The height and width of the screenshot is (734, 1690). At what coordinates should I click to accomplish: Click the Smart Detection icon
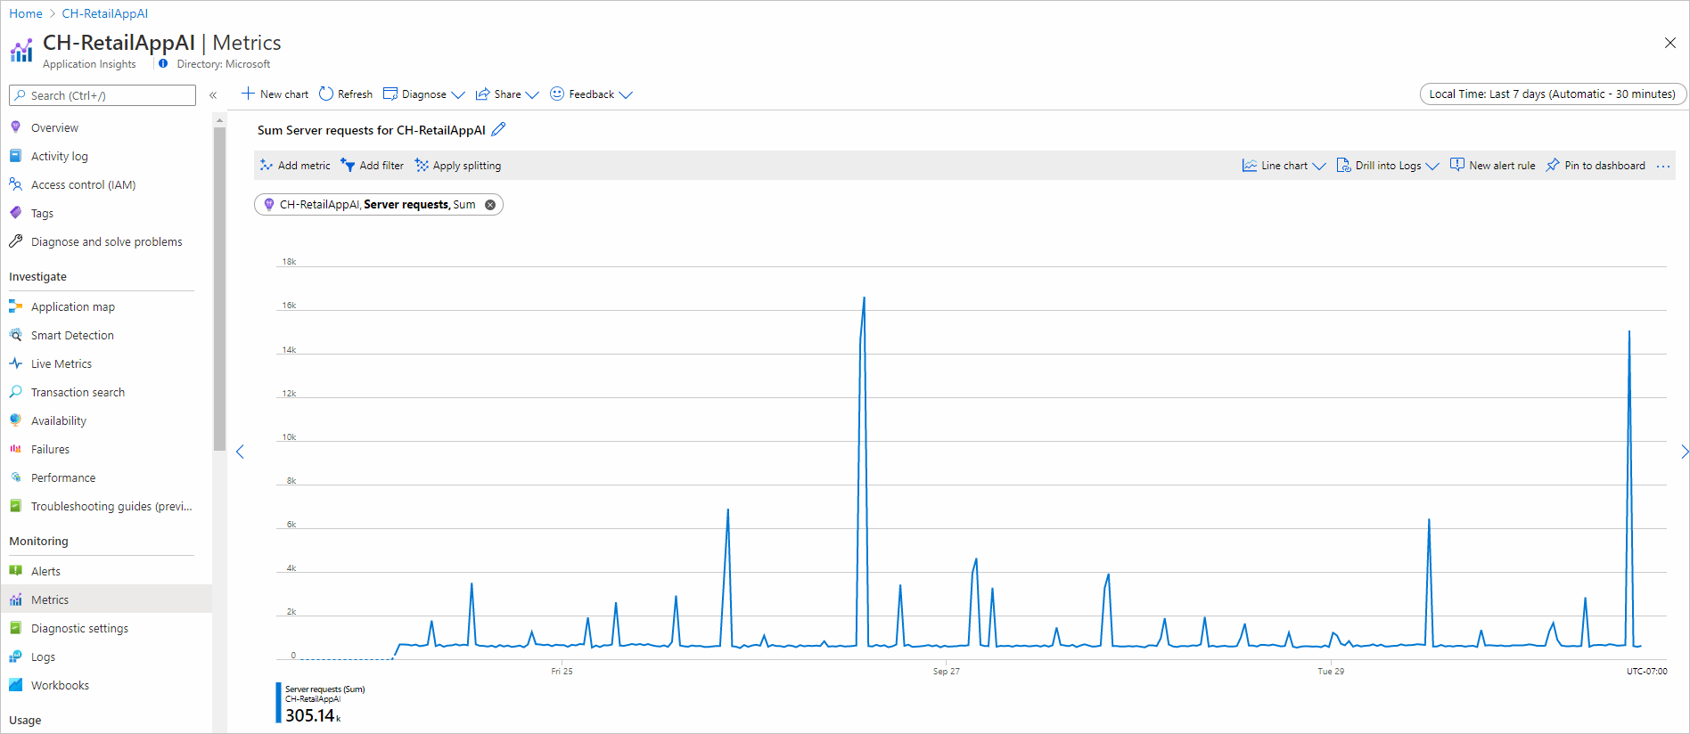16,335
